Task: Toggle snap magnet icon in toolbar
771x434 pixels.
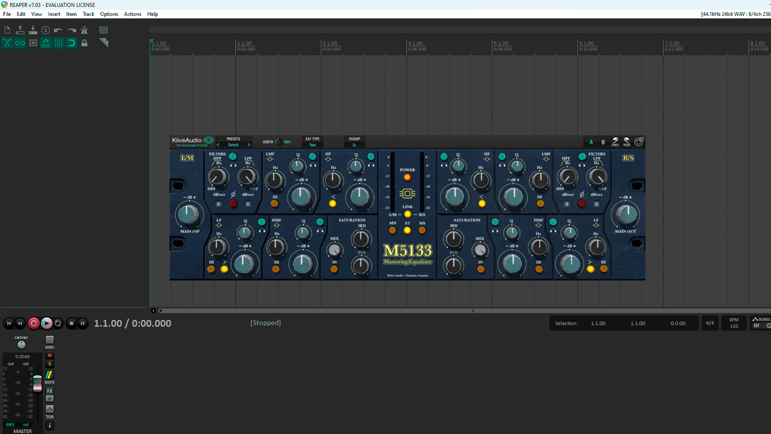Action: (72, 43)
